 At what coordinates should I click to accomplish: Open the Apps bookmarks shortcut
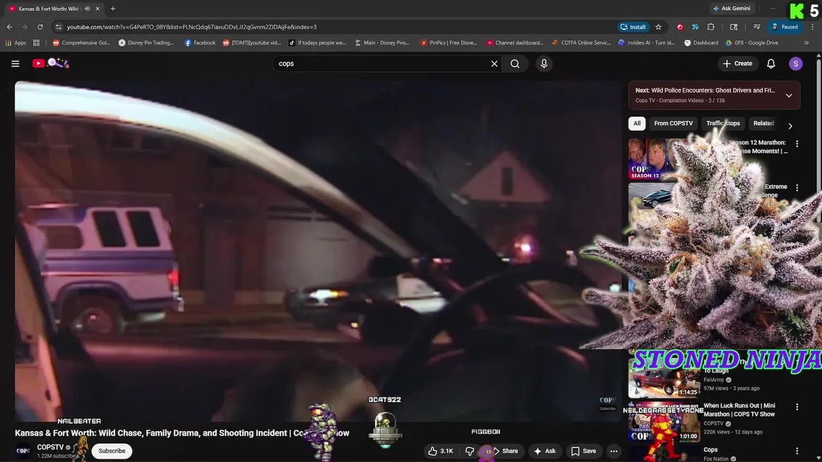(x=16, y=43)
